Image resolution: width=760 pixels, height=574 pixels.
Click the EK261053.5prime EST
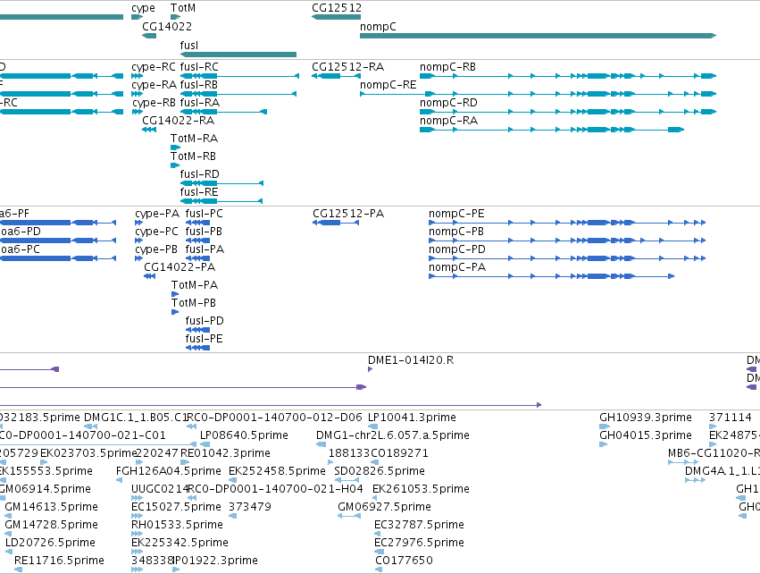[x=377, y=498]
